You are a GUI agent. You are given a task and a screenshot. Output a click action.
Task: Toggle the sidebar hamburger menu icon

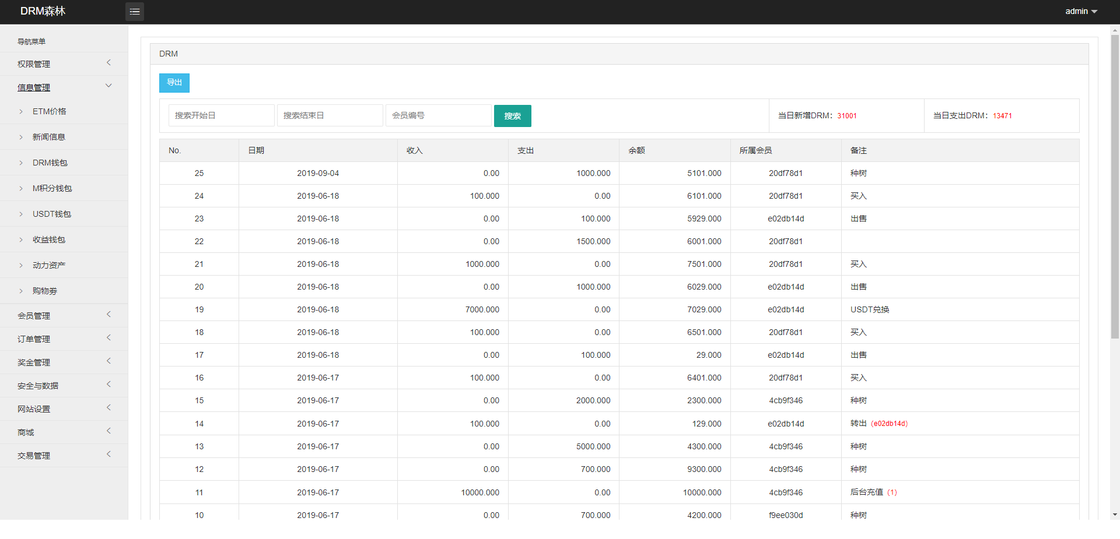tap(135, 12)
